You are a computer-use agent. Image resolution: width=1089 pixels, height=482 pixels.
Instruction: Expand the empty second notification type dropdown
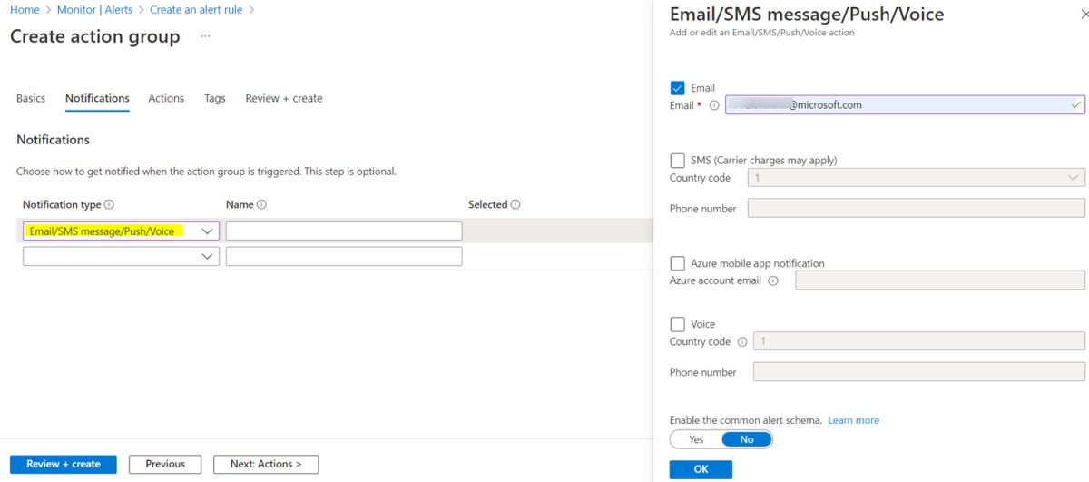click(121, 257)
